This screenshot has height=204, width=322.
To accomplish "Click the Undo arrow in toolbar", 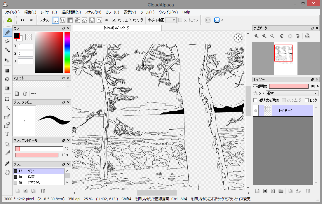I will 22,20.
